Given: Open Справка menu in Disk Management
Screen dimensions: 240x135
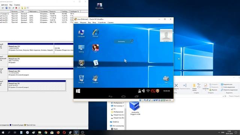Looking at the screenshot, I should 17,5.
